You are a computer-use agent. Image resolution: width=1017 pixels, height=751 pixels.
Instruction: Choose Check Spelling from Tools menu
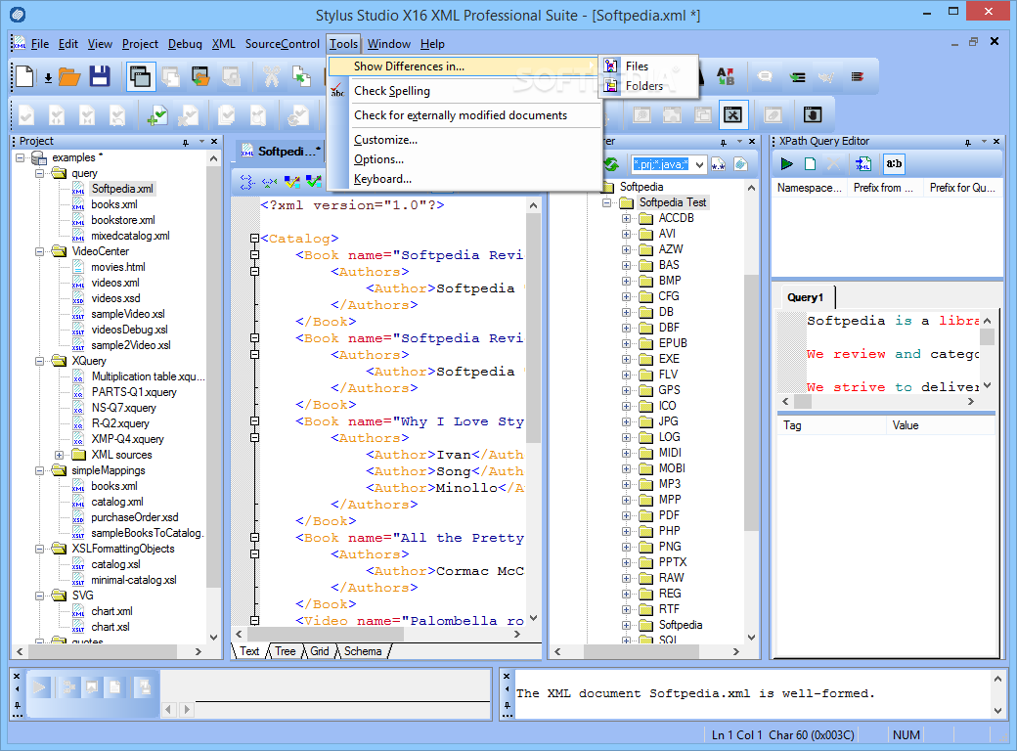[x=464, y=91]
